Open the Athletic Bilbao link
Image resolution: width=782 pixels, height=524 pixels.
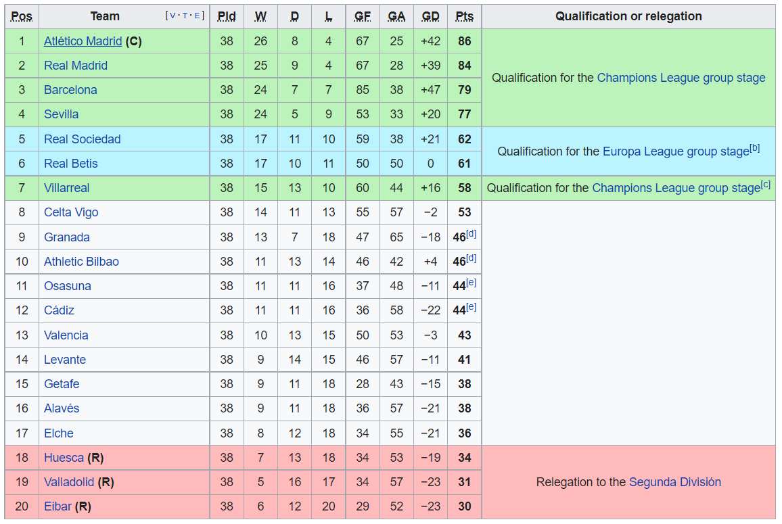click(81, 262)
